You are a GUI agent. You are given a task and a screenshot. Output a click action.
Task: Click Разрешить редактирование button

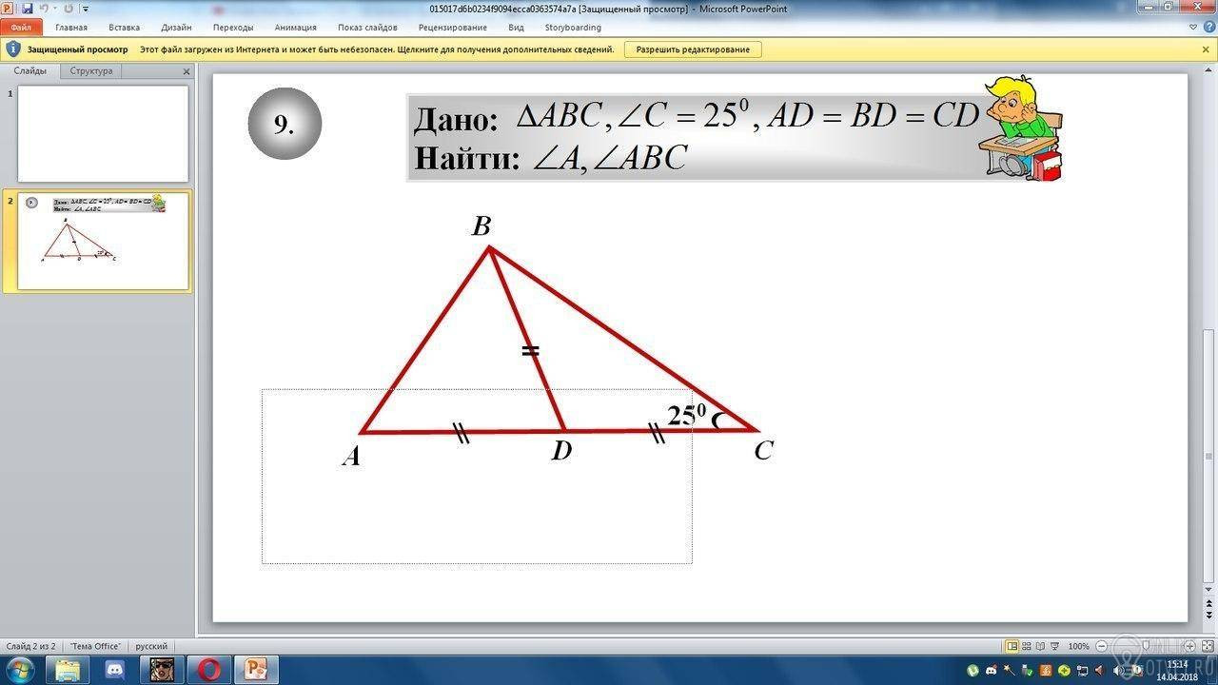point(693,49)
